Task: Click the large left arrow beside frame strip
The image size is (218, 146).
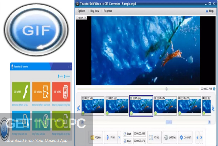Action: (78, 108)
